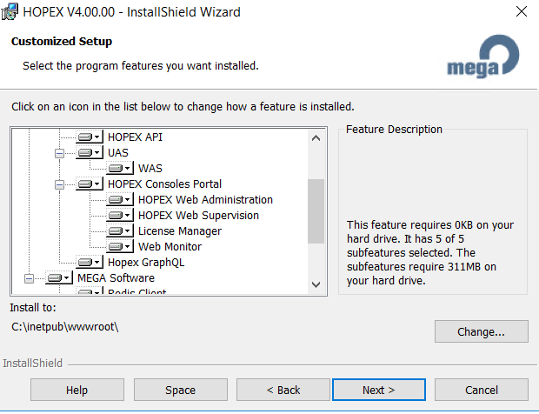Open MEGA Software feature install dropdown

point(58,278)
